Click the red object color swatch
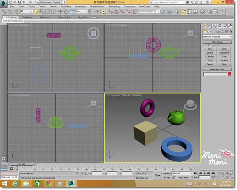This screenshot has height=190, width=237. 229,74
